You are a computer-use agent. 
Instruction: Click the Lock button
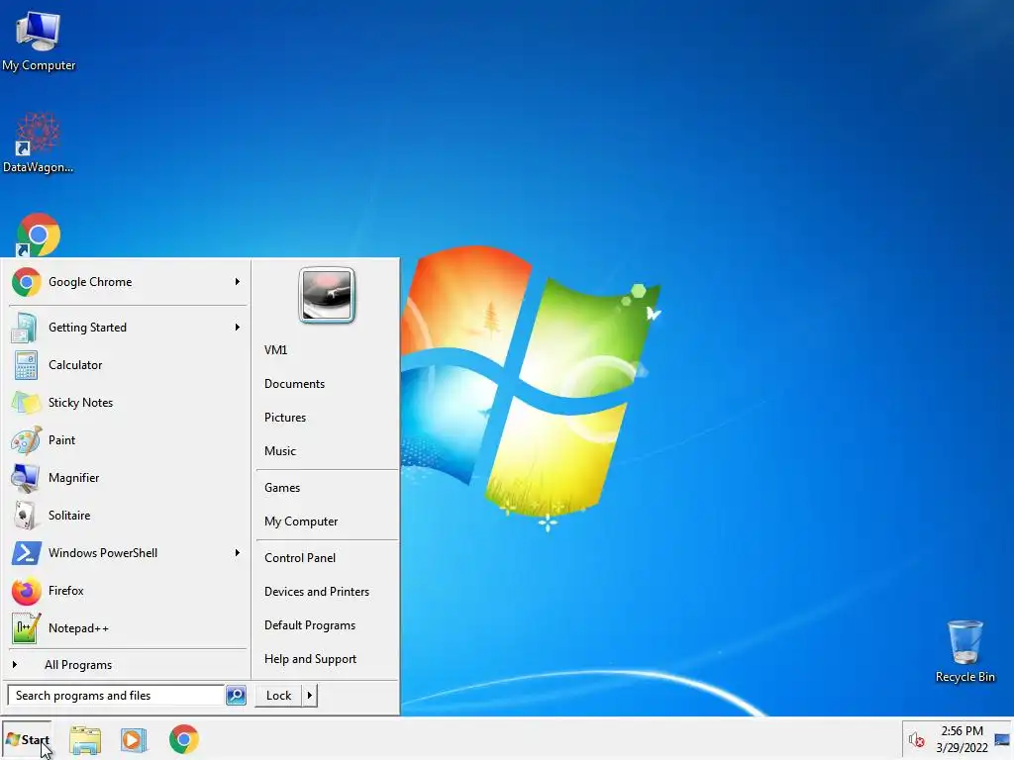click(x=278, y=696)
